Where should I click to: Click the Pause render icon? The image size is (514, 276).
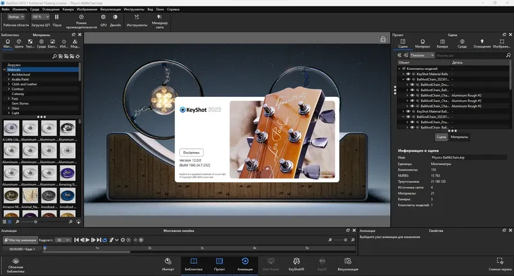[57, 16]
